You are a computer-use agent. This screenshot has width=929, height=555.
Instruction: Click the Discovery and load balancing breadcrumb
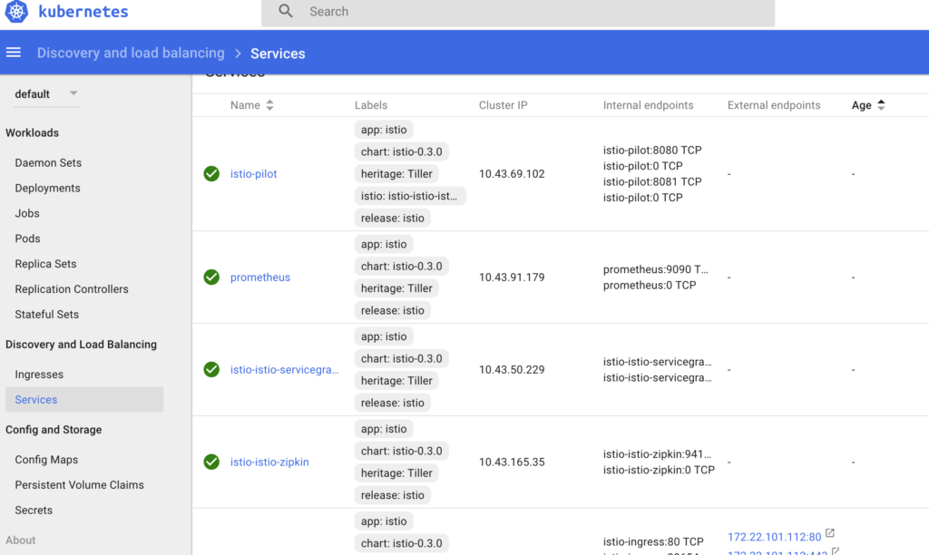[131, 54]
